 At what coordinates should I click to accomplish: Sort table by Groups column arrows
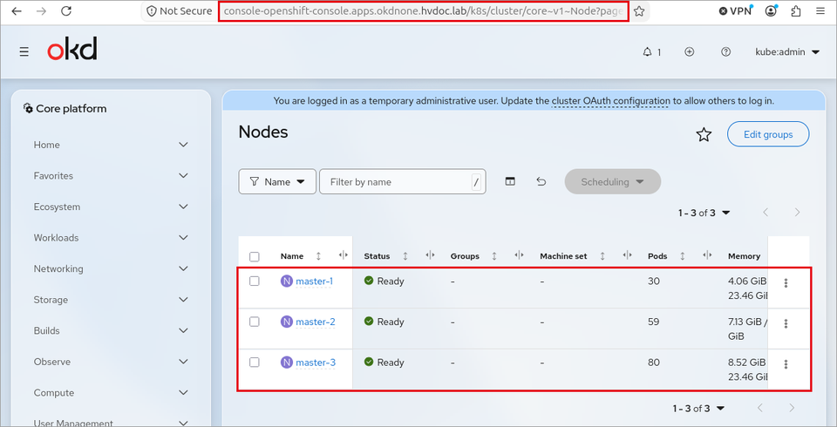point(494,256)
